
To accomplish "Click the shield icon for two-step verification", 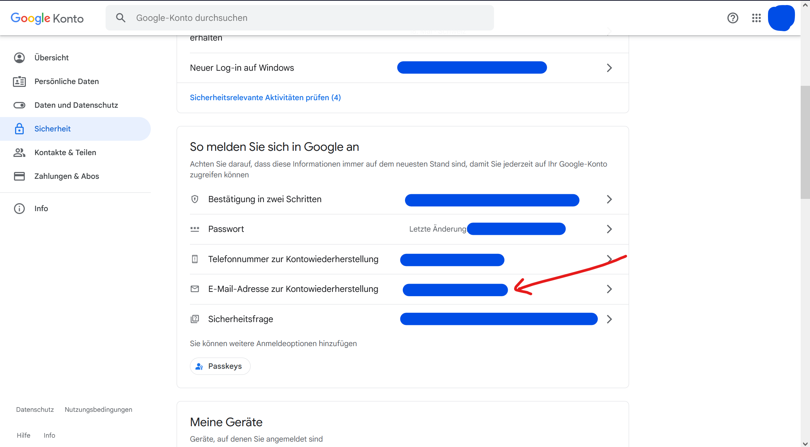I will pyautogui.click(x=195, y=199).
